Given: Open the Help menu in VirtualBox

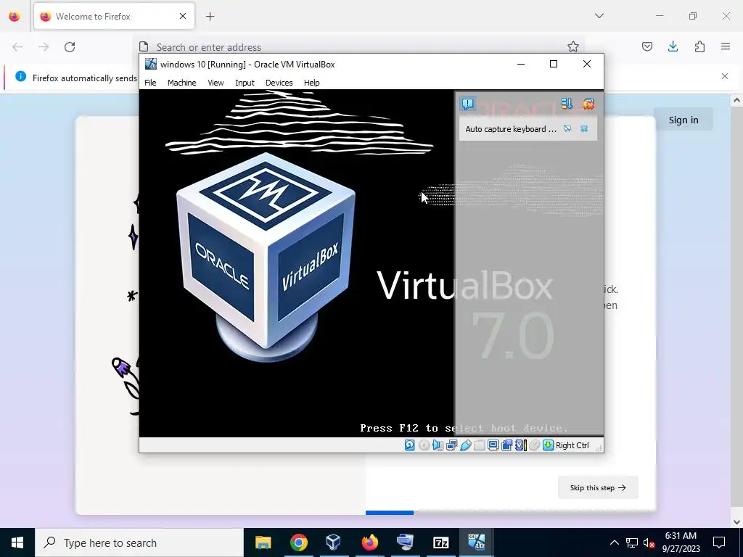Looking at the screenshot, I should [312, 83].
